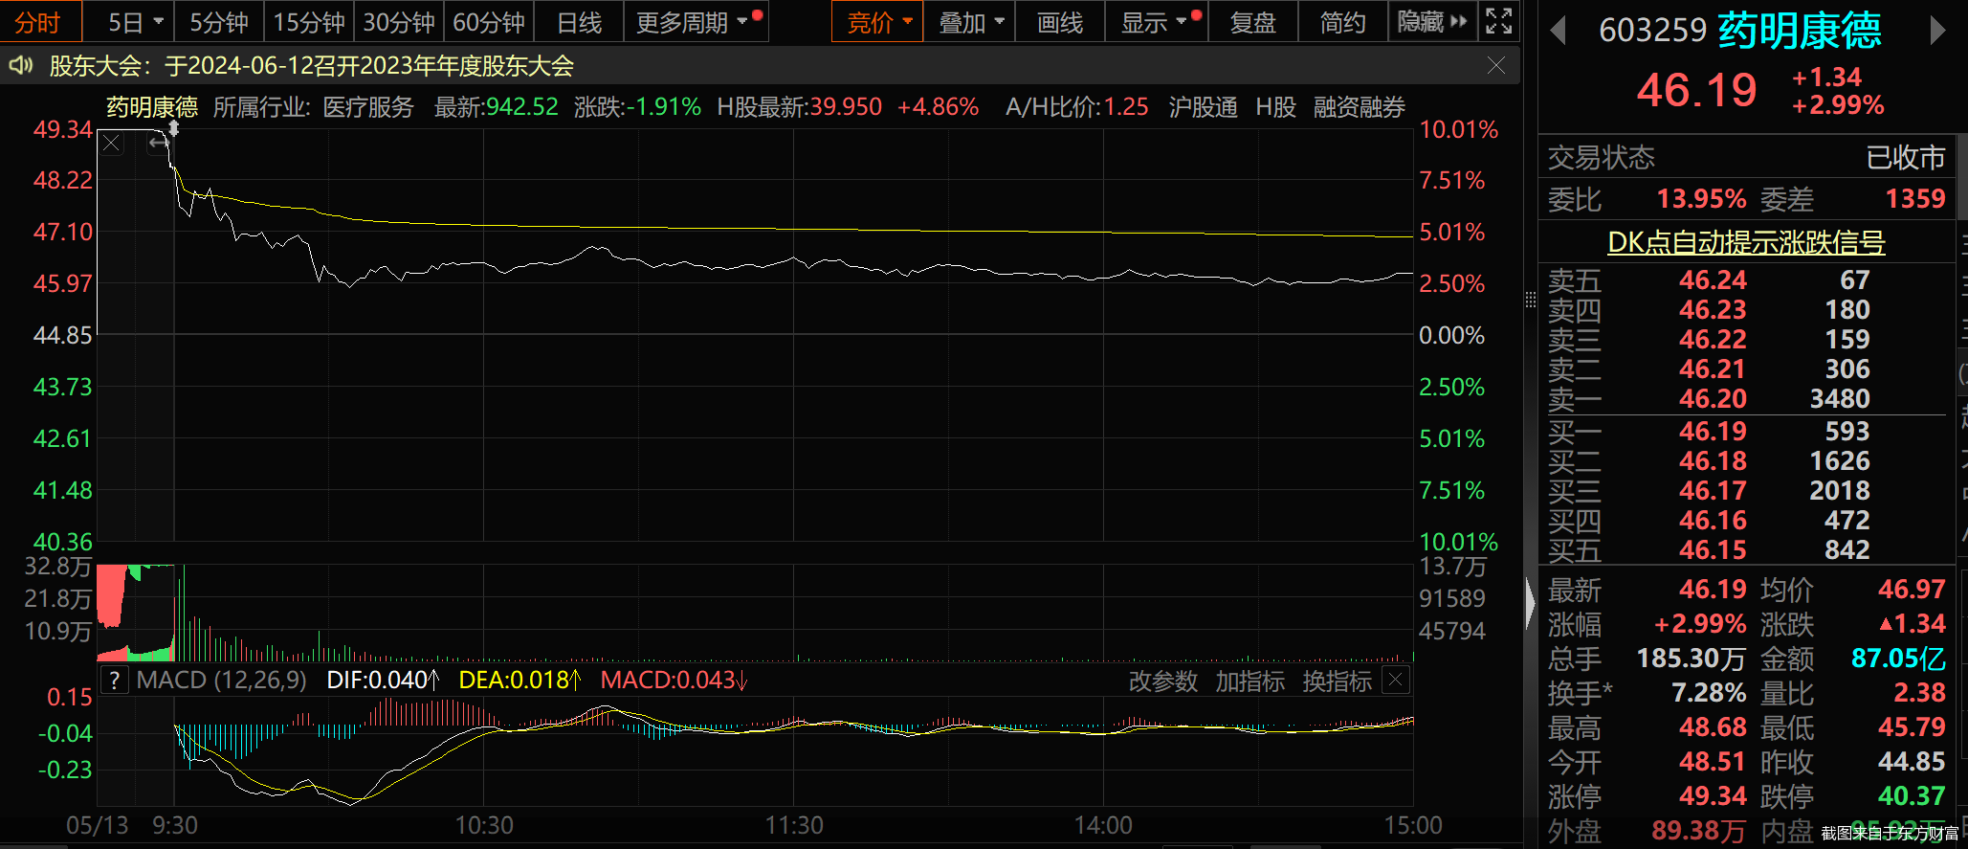The height and width of the screenshot is (849, 1968).
Task: Select the 买五 46.15 order row
Action: pyautogui.click(x=1747, y=550)
